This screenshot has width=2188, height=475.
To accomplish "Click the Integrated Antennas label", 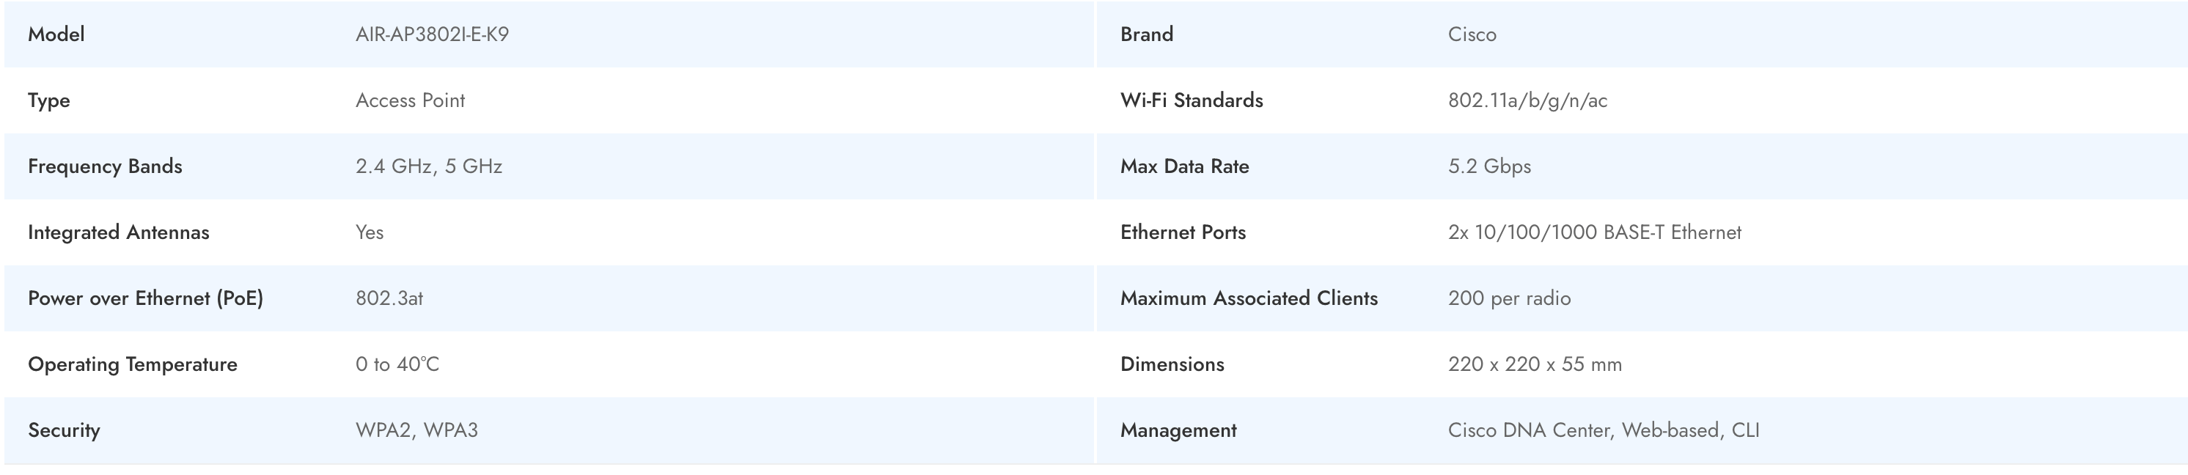I will 118,233.
